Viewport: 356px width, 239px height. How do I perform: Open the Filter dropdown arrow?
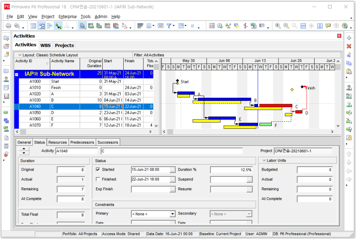pyautogui.click(x=174, y=26)
